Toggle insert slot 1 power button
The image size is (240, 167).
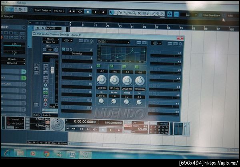coord(63,49)
